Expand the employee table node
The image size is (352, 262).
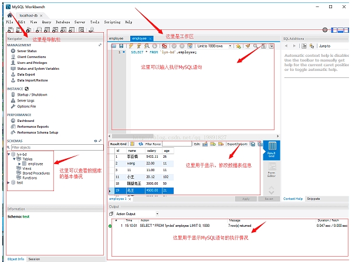point(19,164)
